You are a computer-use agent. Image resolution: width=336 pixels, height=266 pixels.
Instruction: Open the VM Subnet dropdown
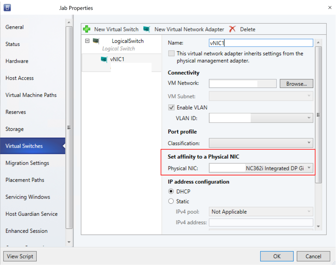[261, 96]
